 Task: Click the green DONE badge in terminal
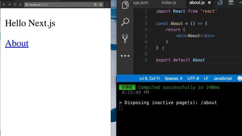click(x=127, y=87)
